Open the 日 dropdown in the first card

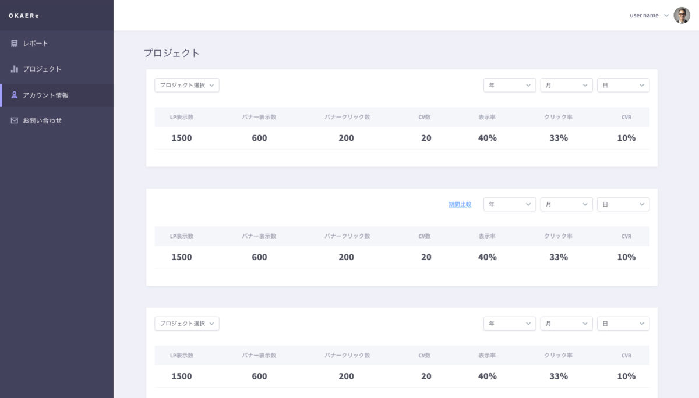point(623,85)
